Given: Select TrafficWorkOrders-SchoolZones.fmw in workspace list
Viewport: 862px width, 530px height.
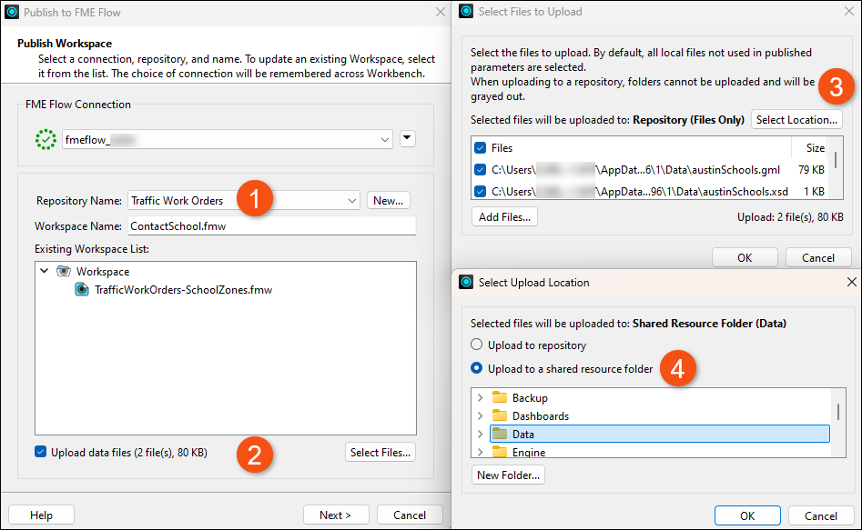Looking at the screenshot, I should click(184, 289).
